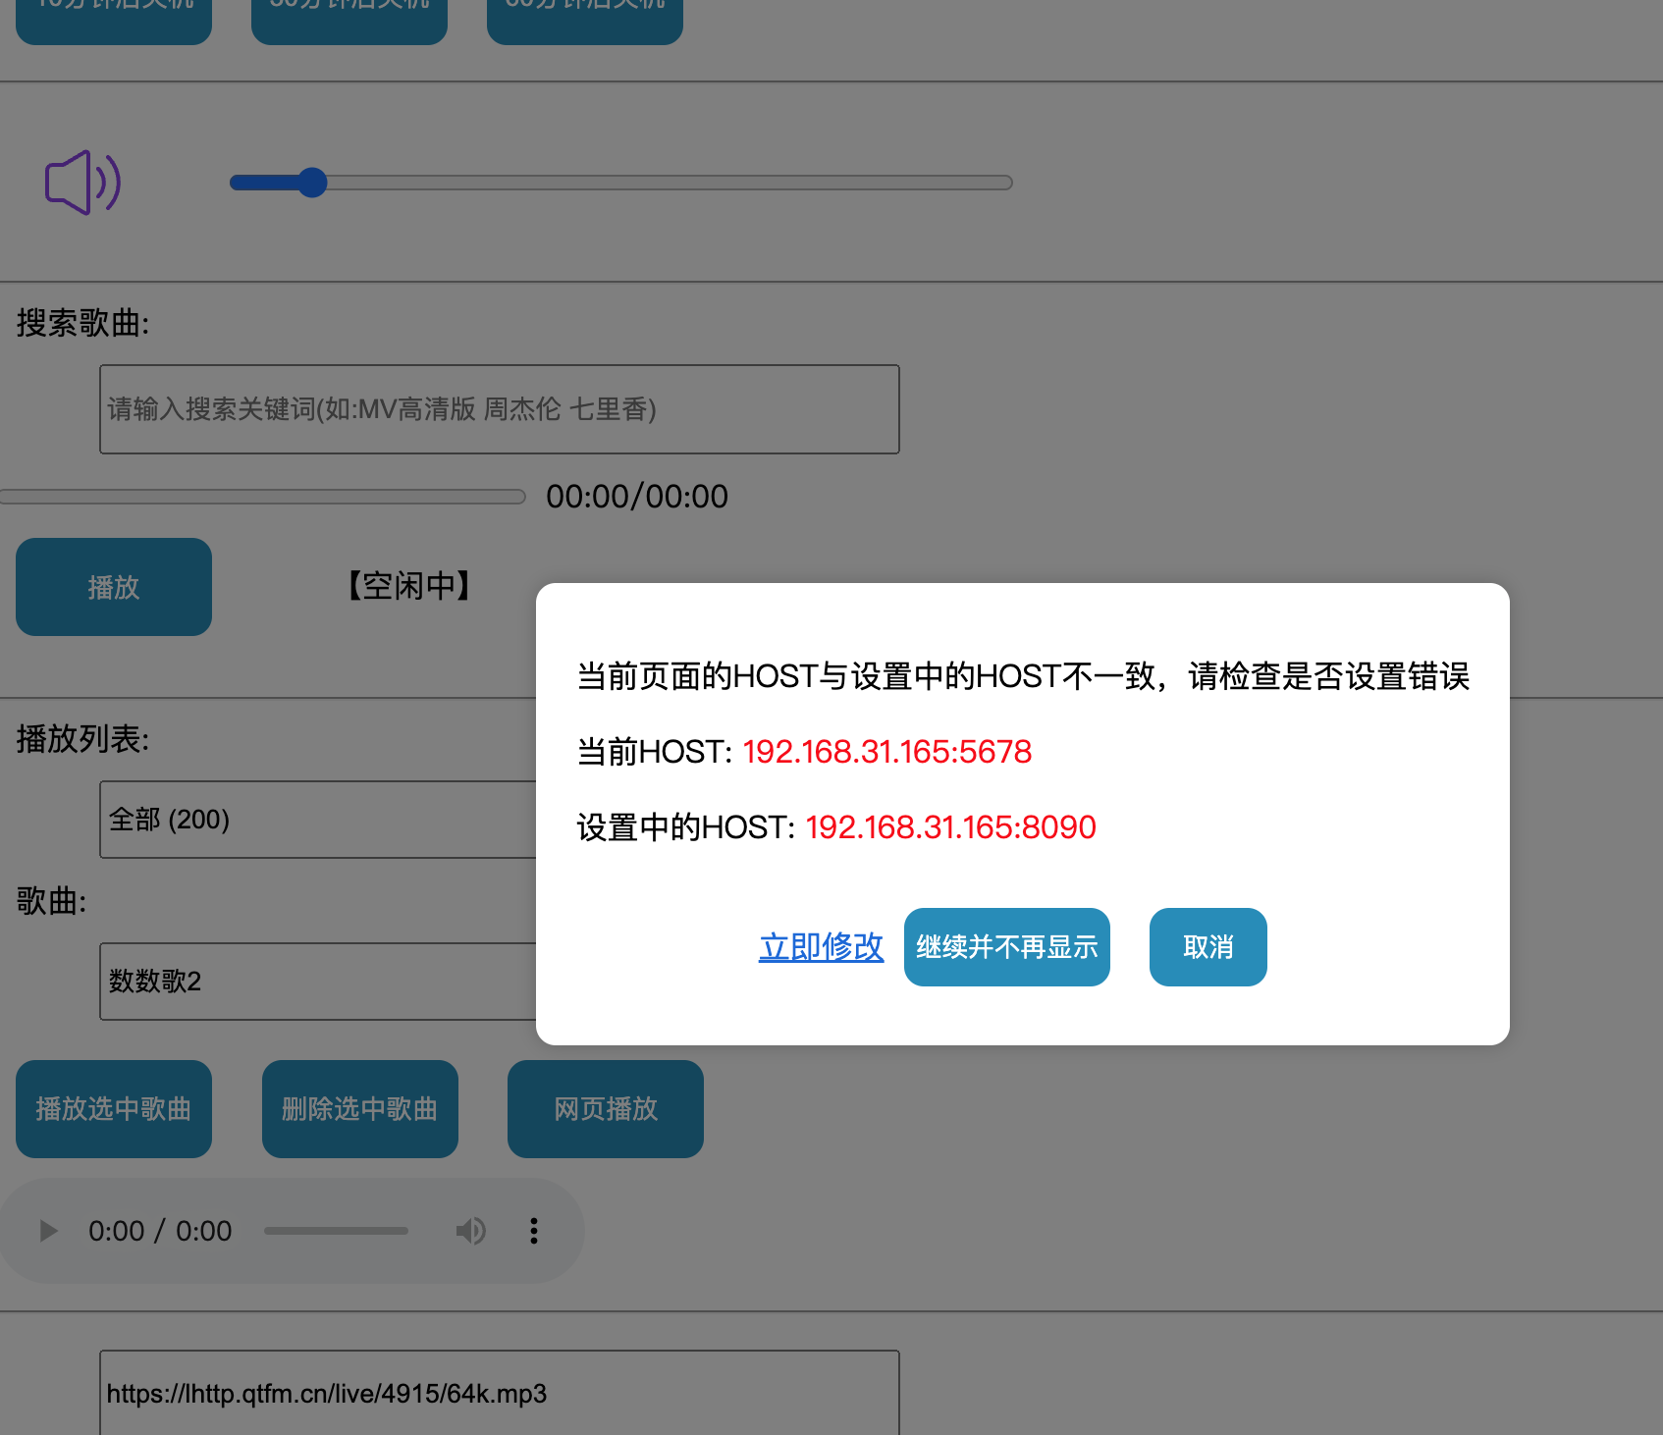Click the blue volume slider thumb
The height and width of the screenshot is (1435, 1663).
[x=312, y=183]
